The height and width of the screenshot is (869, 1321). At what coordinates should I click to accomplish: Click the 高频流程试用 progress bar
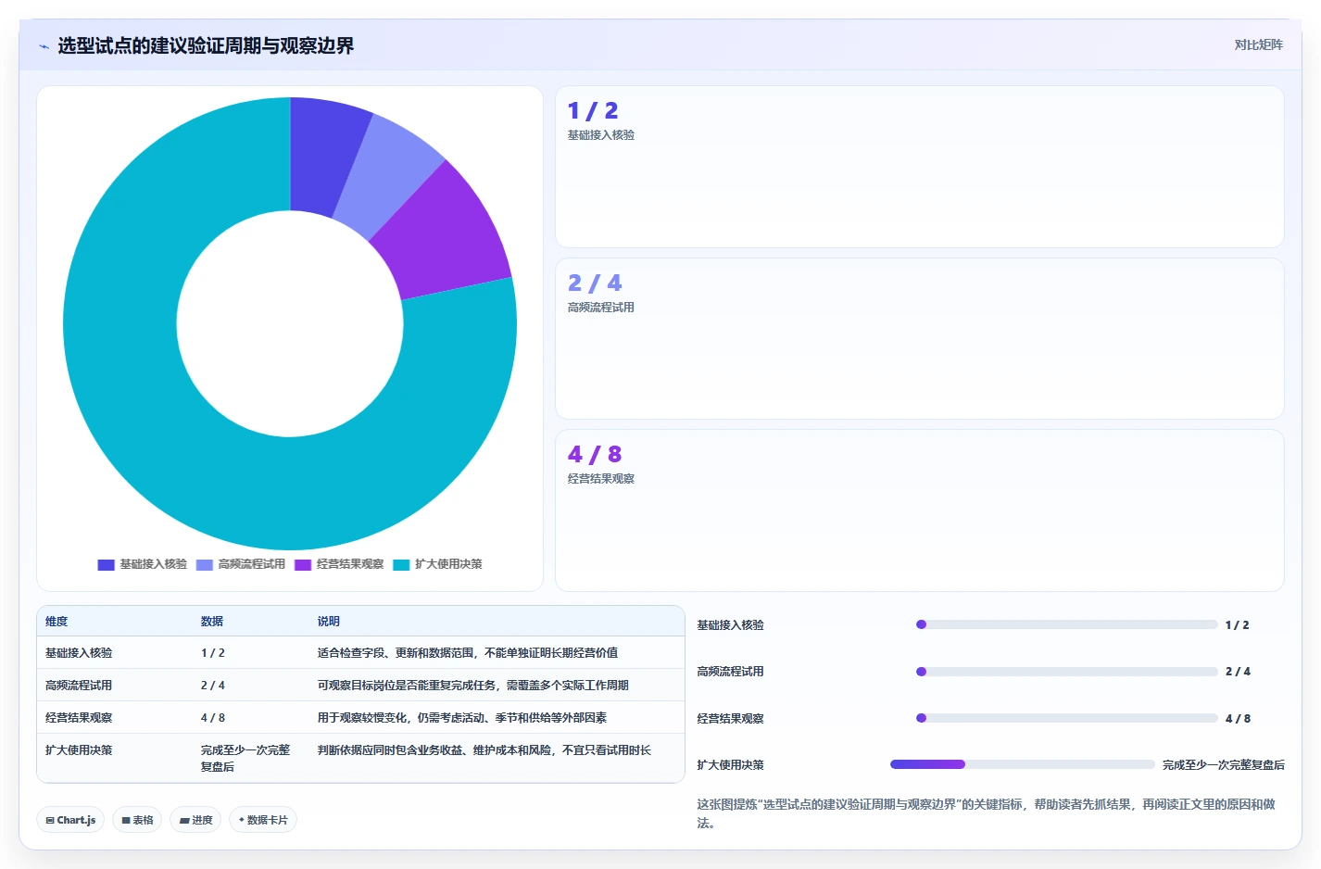pos(1066,672)
